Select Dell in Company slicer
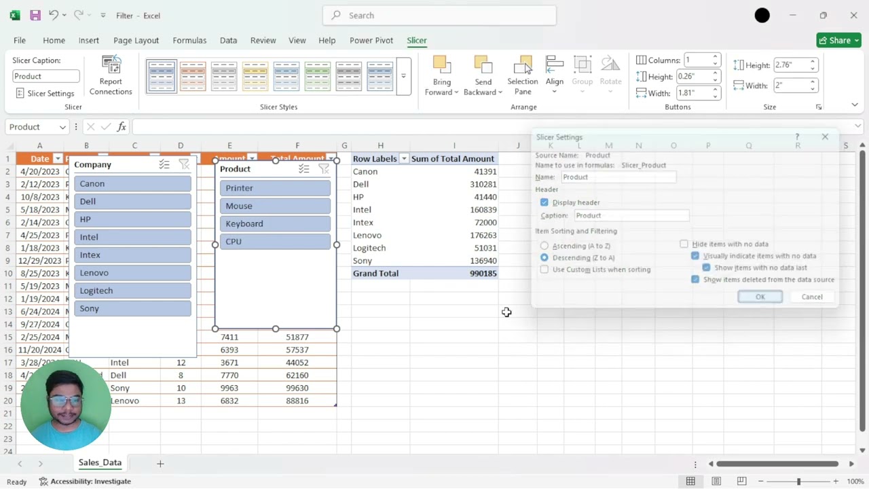 click(132, 201)
